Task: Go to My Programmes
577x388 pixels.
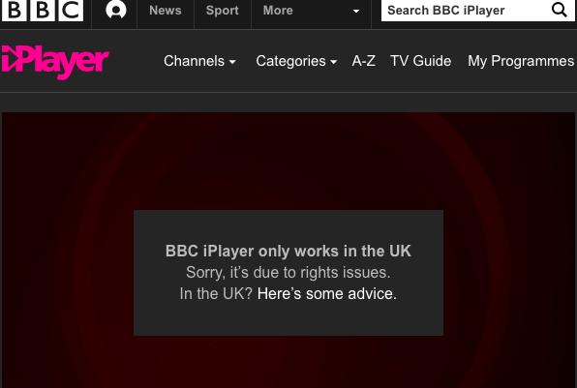Action: coord(521,61)
